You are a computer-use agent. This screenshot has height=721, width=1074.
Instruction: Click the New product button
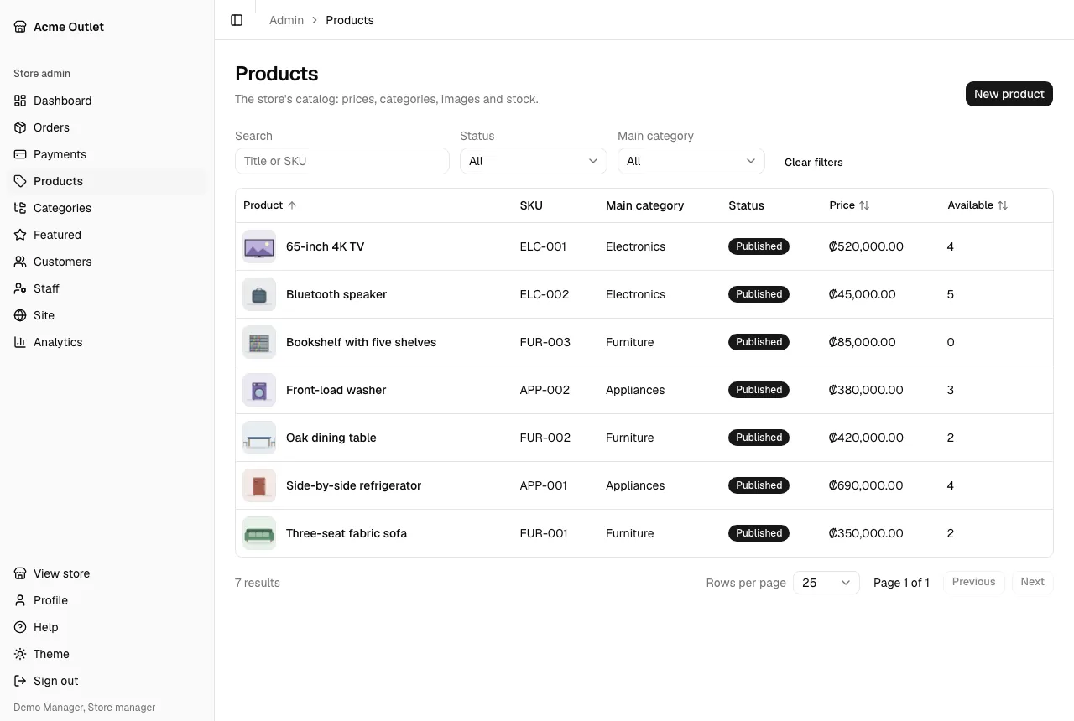1009,94
